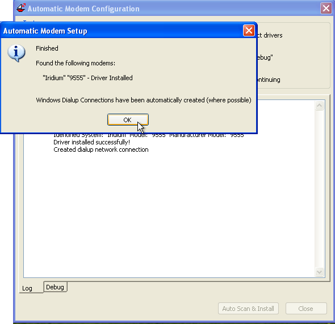Click the Windows Dialup Connections message text
This screenshot has height=324, width=335.
pos(144,100)
